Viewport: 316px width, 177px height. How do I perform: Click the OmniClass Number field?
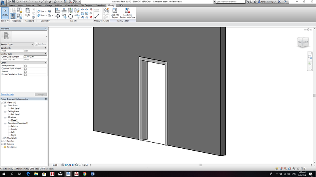pyautogui.click(x=35, y=57)
